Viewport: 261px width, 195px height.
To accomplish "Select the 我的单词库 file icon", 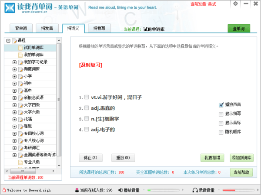I will point(20,55).
